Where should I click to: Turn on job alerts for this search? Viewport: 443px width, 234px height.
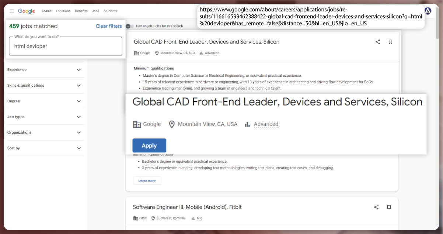pyautogui.click(x=130, y=26)
